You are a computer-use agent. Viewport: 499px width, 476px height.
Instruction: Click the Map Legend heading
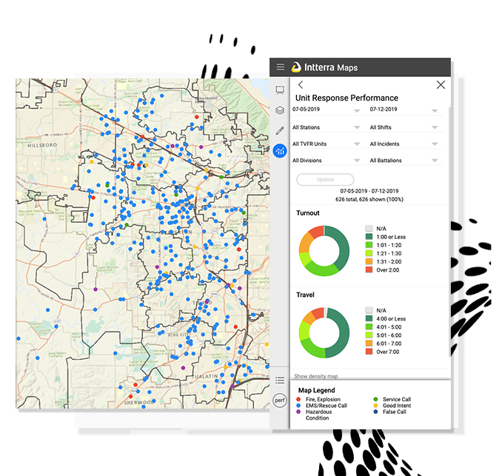coord(316,390)
